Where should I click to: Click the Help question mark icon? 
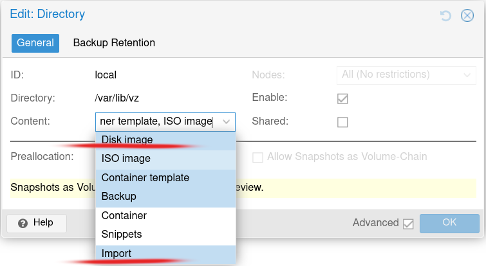tap(23, 223)
